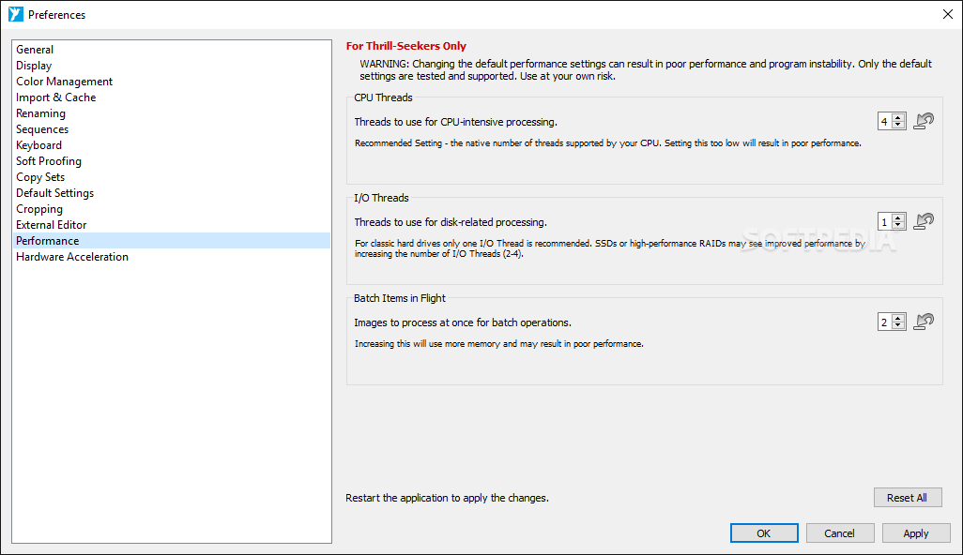
Task: Reset CPU Threads value to default
Action: pyautogui.click(x=924, y=121)
